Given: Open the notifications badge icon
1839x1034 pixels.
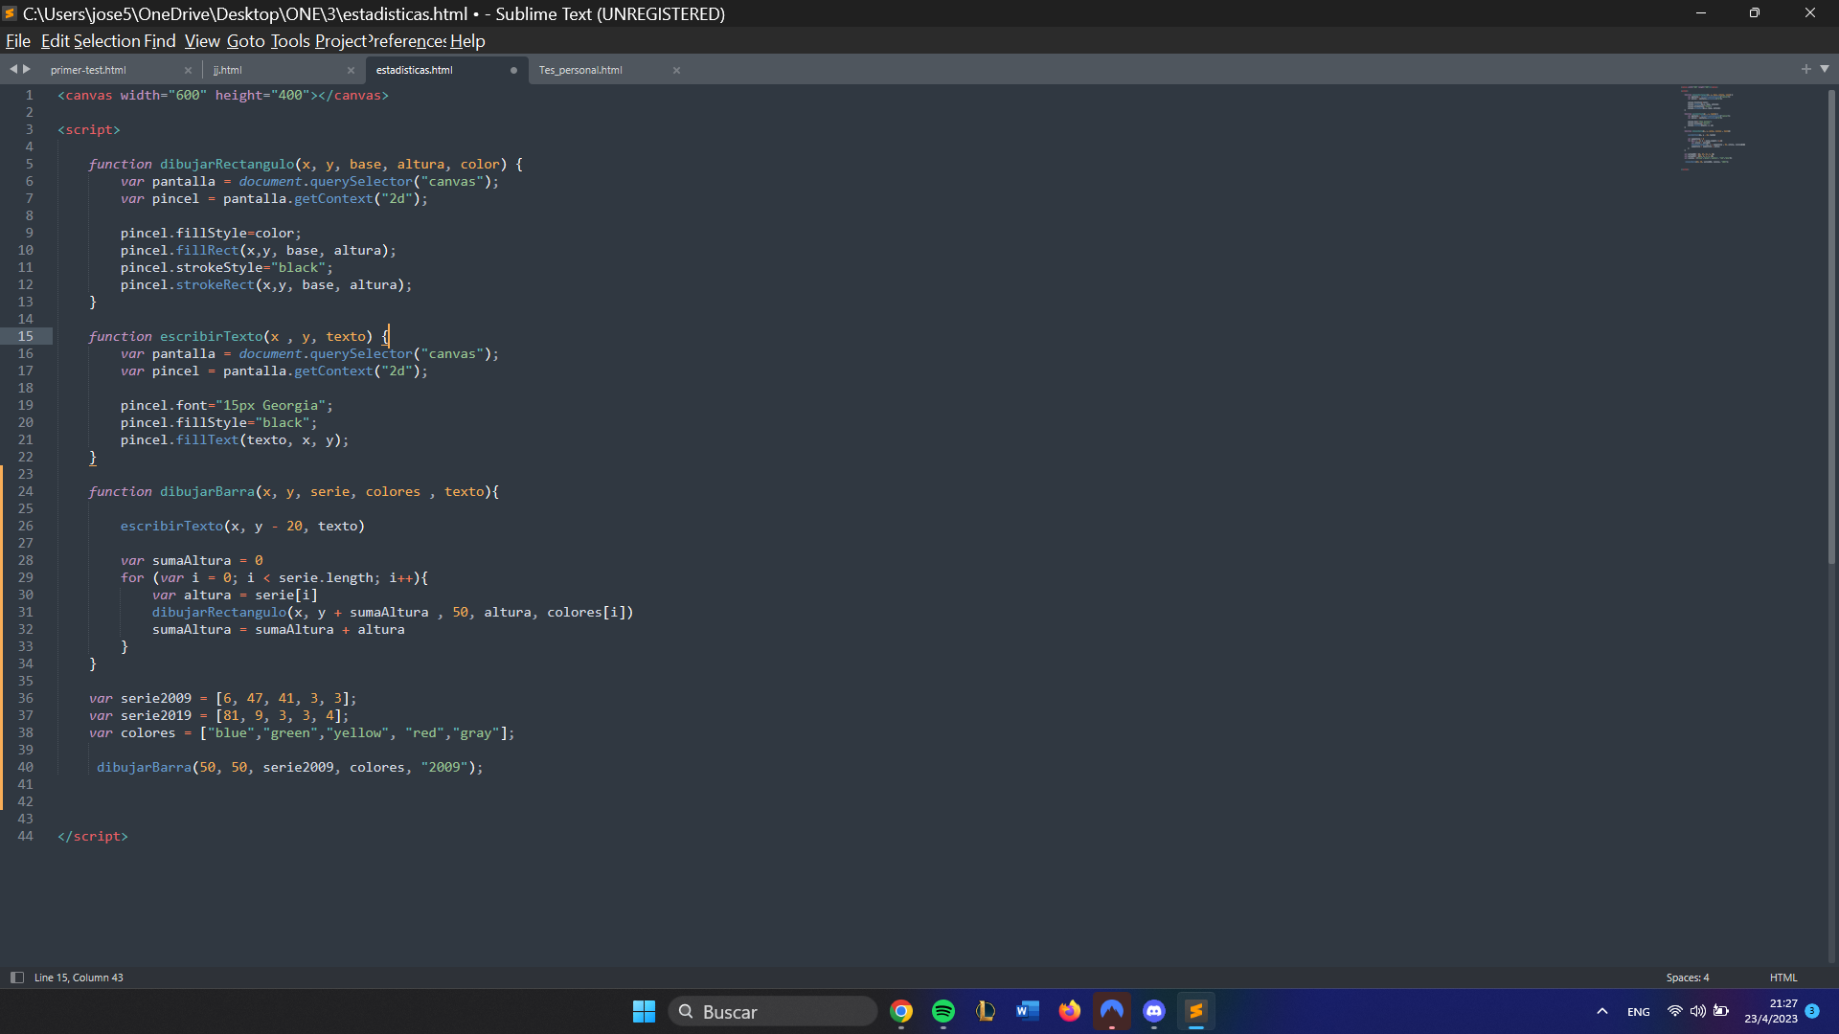Looking at the screenshot, I should 1812,1011.
